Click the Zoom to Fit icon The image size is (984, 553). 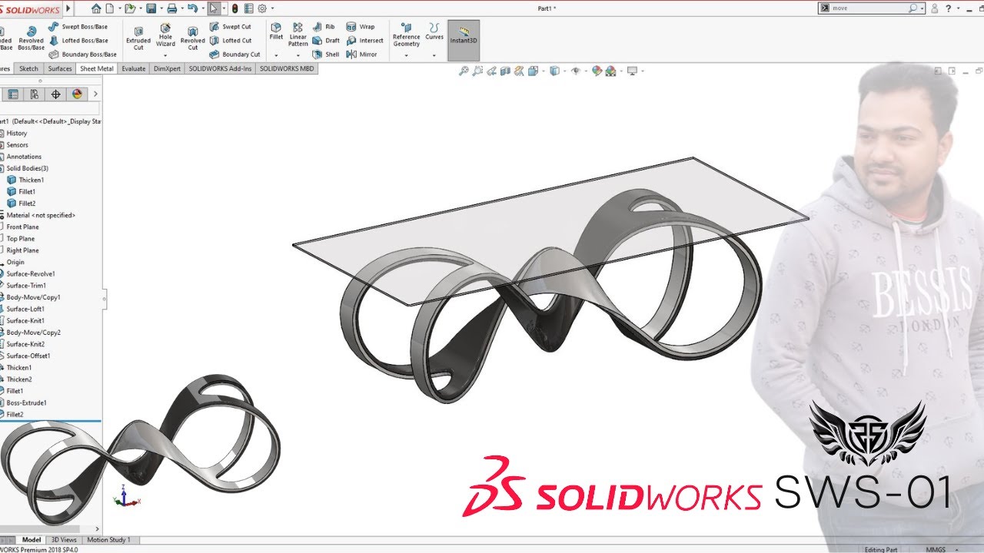[x=464, y=71]
